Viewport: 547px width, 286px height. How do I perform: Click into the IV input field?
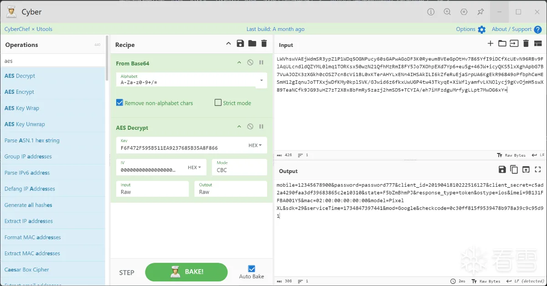coord(150,167)
